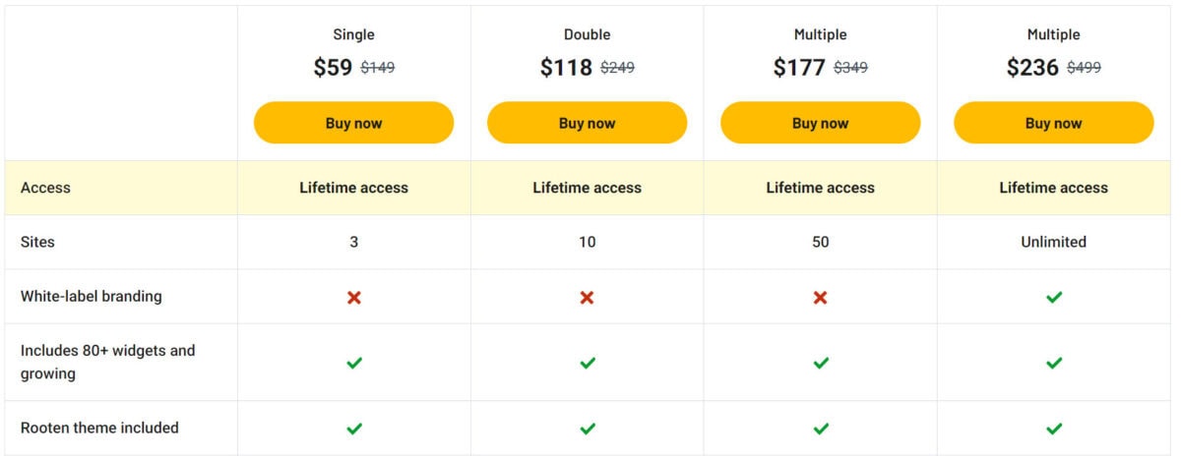1181x456 pixels.
Task: Click the red cross under $177 plan
Action: pyautogui.click(x=821, y=297)
